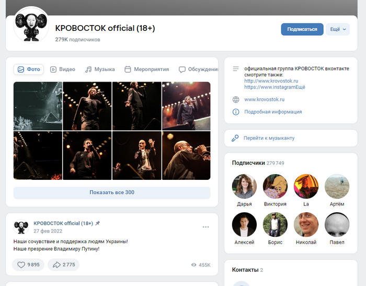Open subscriber Виктория's avatar
The image size is (366, 286).
pos(275,186)
